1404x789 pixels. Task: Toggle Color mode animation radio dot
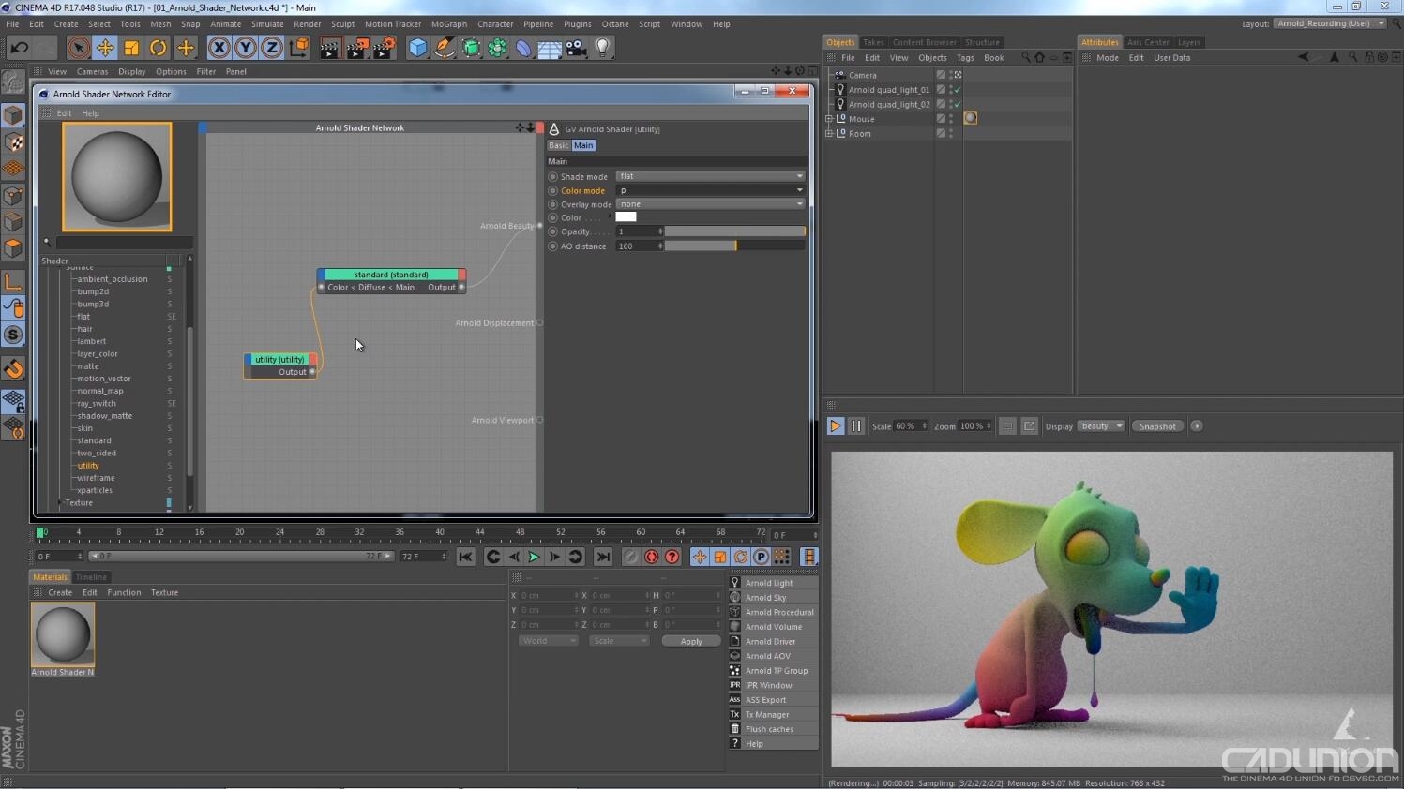[552, 190]
